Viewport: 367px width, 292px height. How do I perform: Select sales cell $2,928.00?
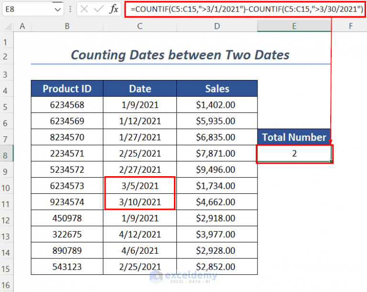(217, 250)
